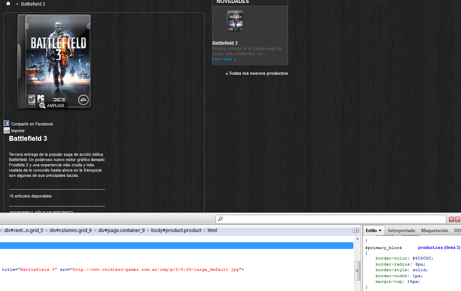Open the product.css (línea 3) source link
Image resolution: width=461 pixels, height=291 pixels.
coord(439,248)
